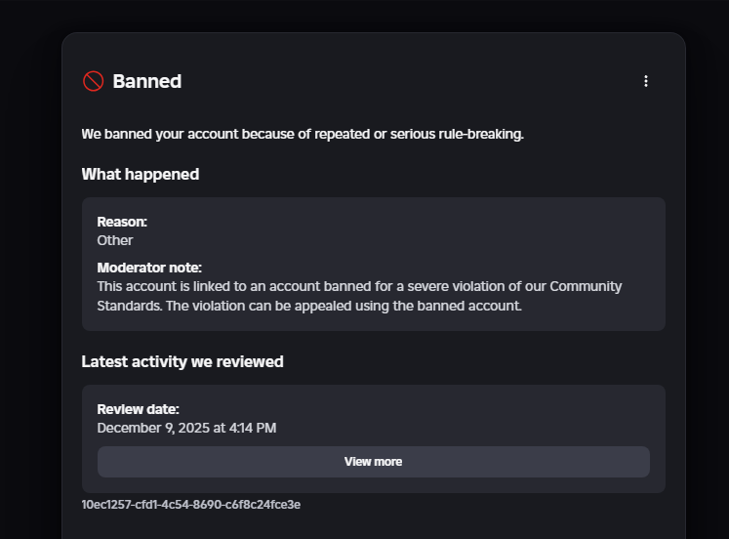Click the December 9, 2025 date value
Screen dimensions: 729x539
186,428
